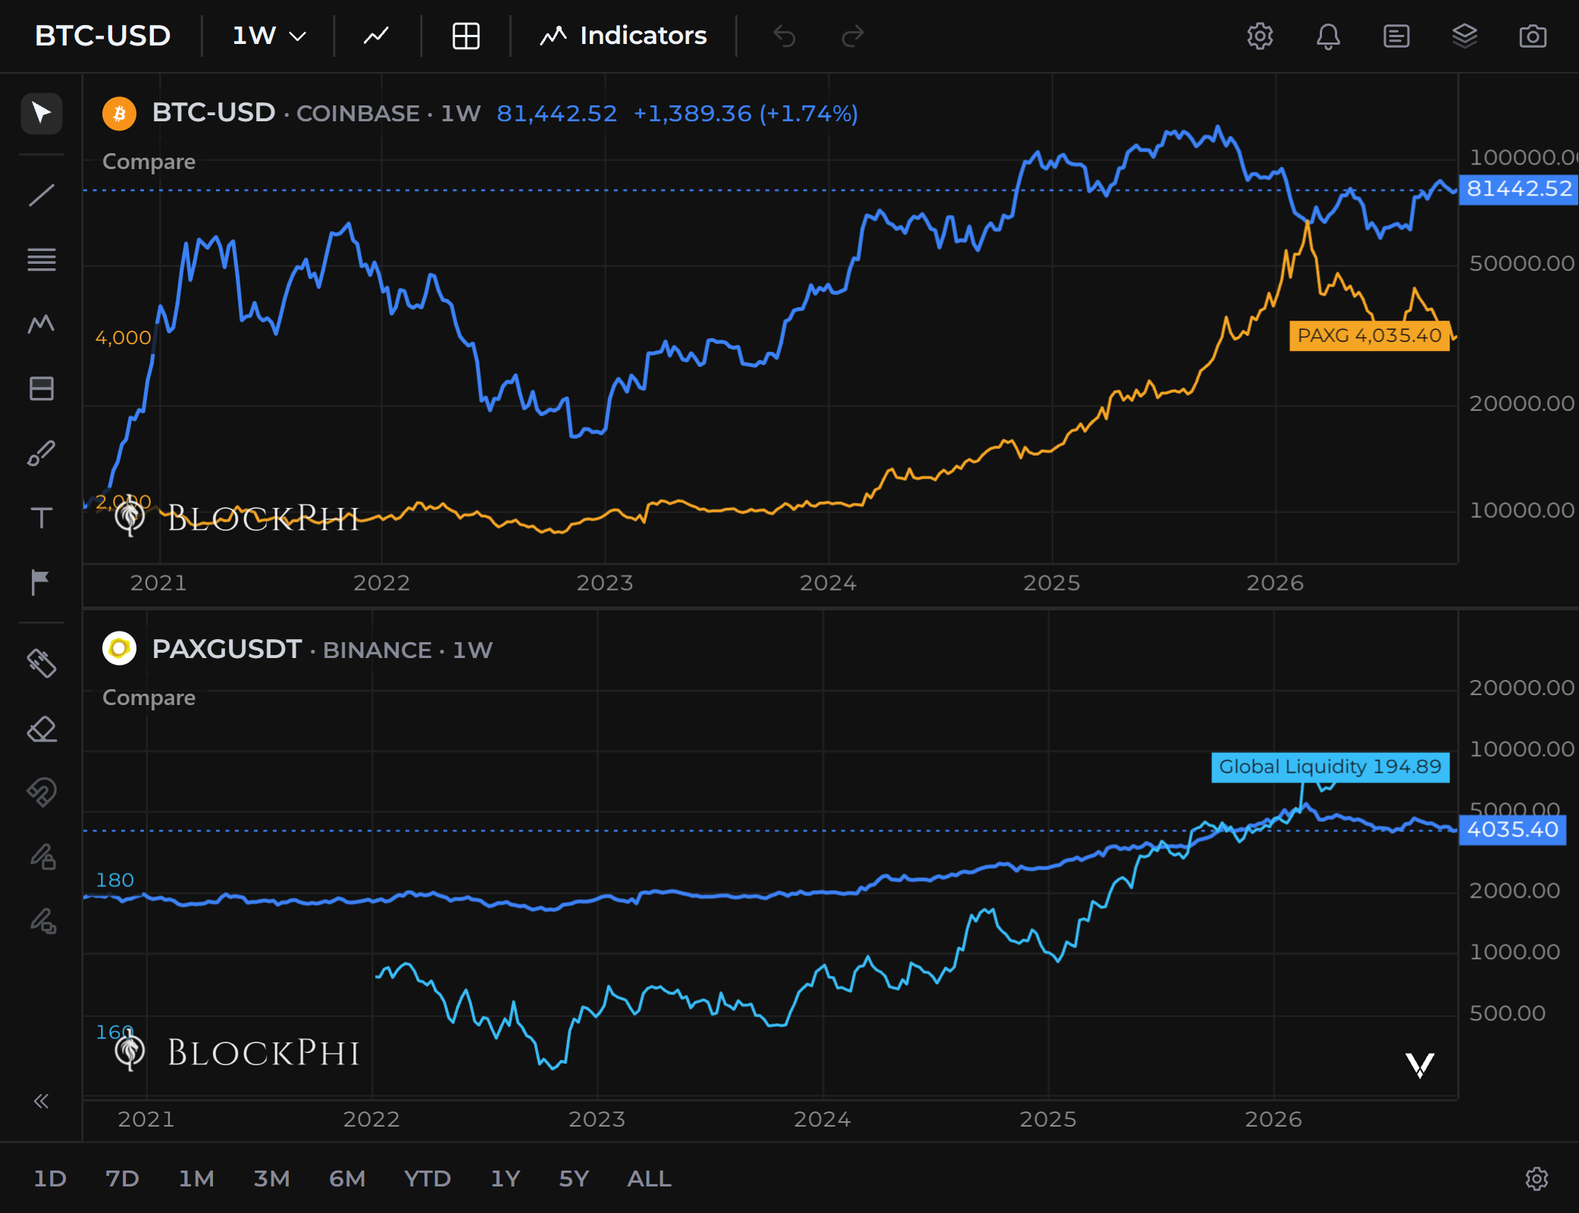This screenshot has height=1213, width=1579.
Task: Open the layers object tree icon
Action: click(1465, 36)
